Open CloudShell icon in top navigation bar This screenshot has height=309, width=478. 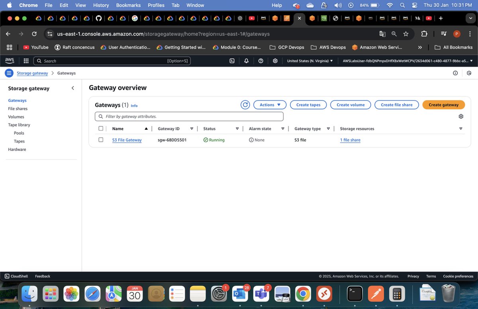point(232,61)
